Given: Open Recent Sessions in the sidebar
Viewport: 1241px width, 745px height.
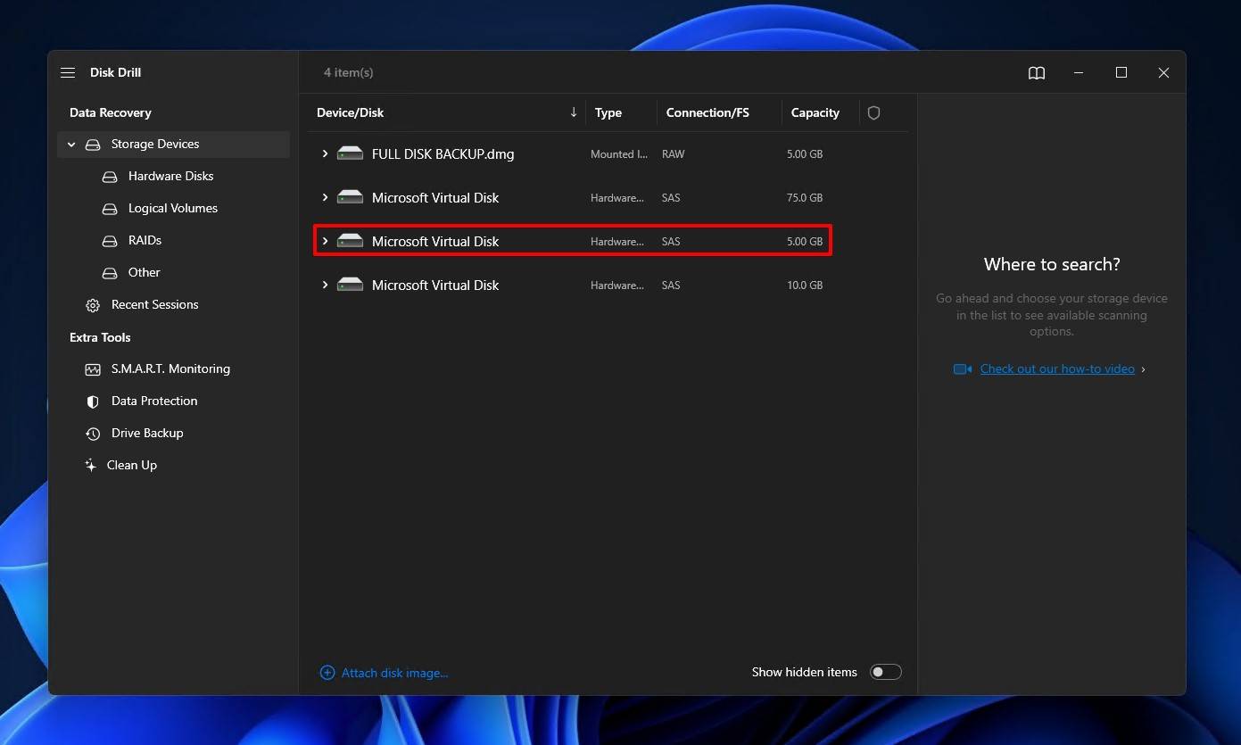Looking at the screenshot, I should 155,305.
